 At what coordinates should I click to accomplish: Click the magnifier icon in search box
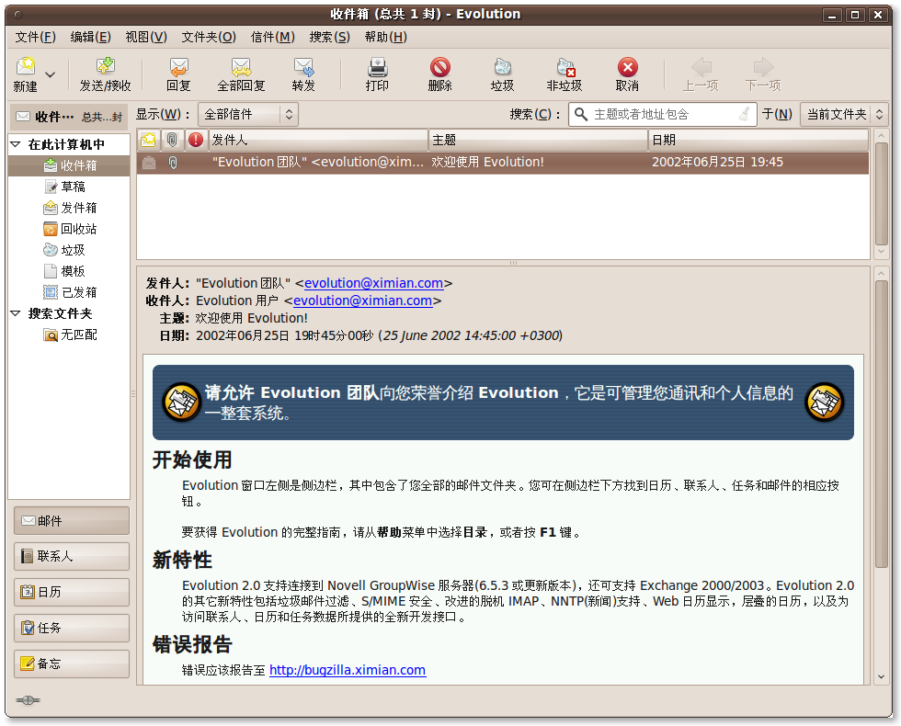pos(581,114)
